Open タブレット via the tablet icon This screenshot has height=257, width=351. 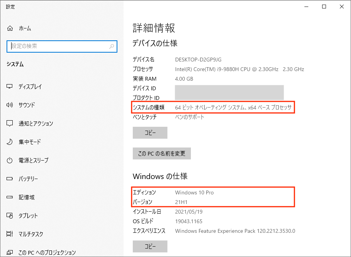pos(10,216)
